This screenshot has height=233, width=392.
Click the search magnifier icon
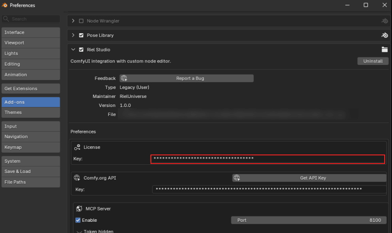[6, 19]
